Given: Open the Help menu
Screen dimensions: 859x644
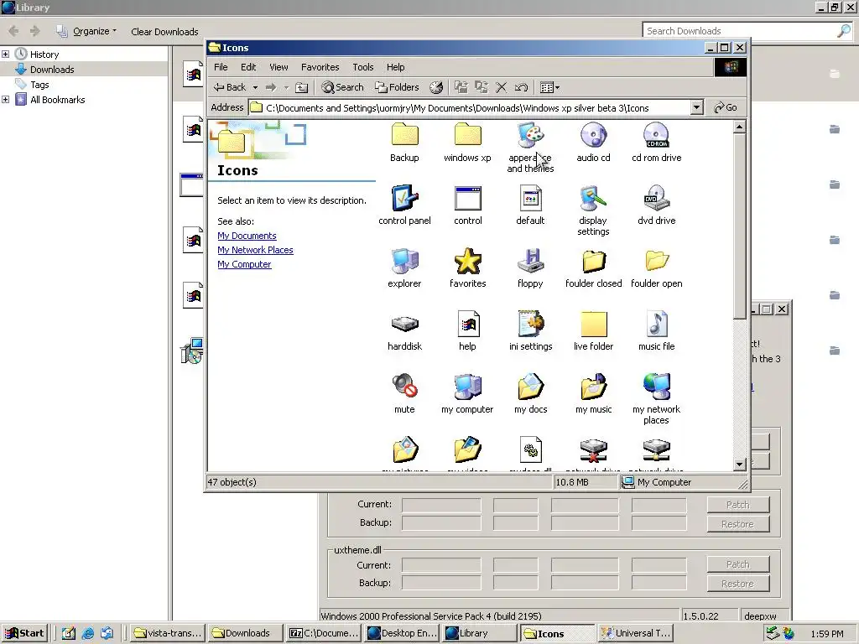Looking at the screenshot, I should 396,67.
